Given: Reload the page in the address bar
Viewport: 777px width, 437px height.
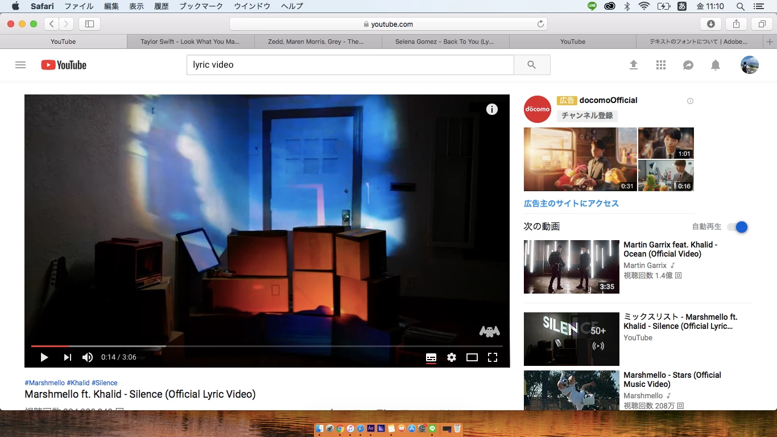Looking at the screenshot, I should (540, 24).
